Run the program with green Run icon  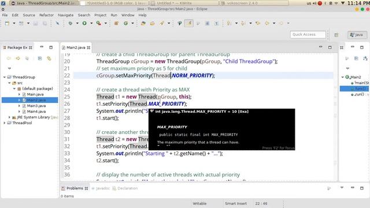point(84,23)
